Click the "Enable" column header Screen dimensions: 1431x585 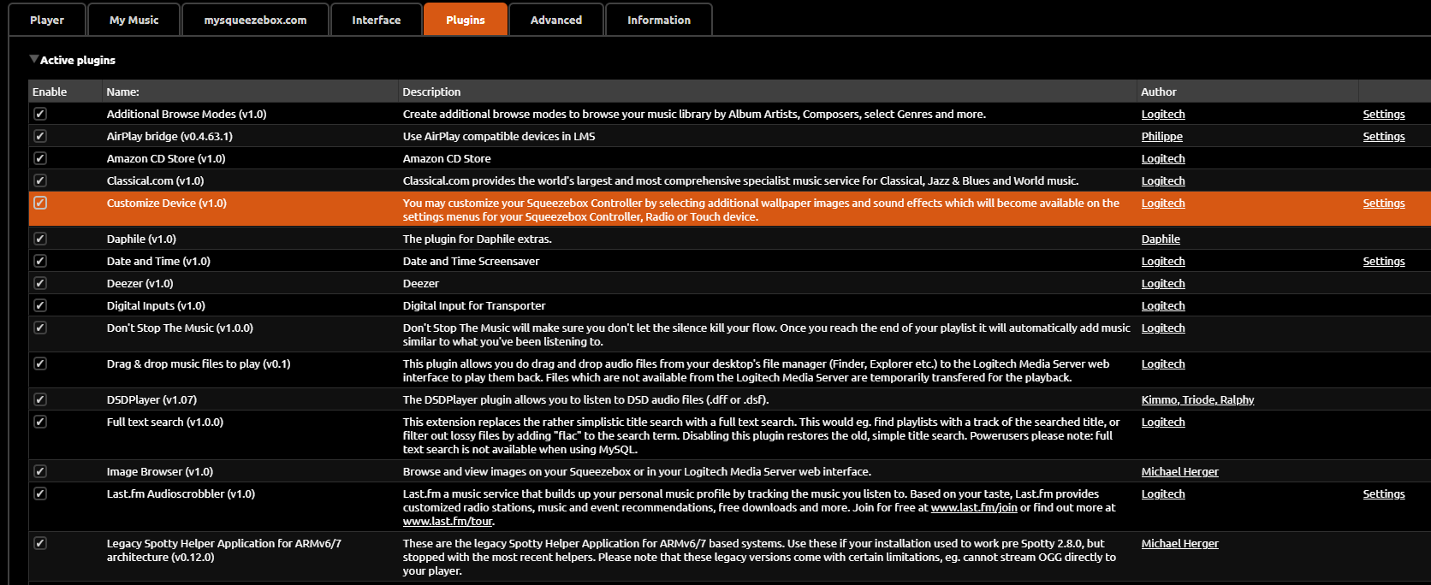(50, 92)
